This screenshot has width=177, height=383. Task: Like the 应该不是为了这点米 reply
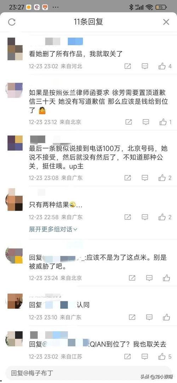[166, 278]
